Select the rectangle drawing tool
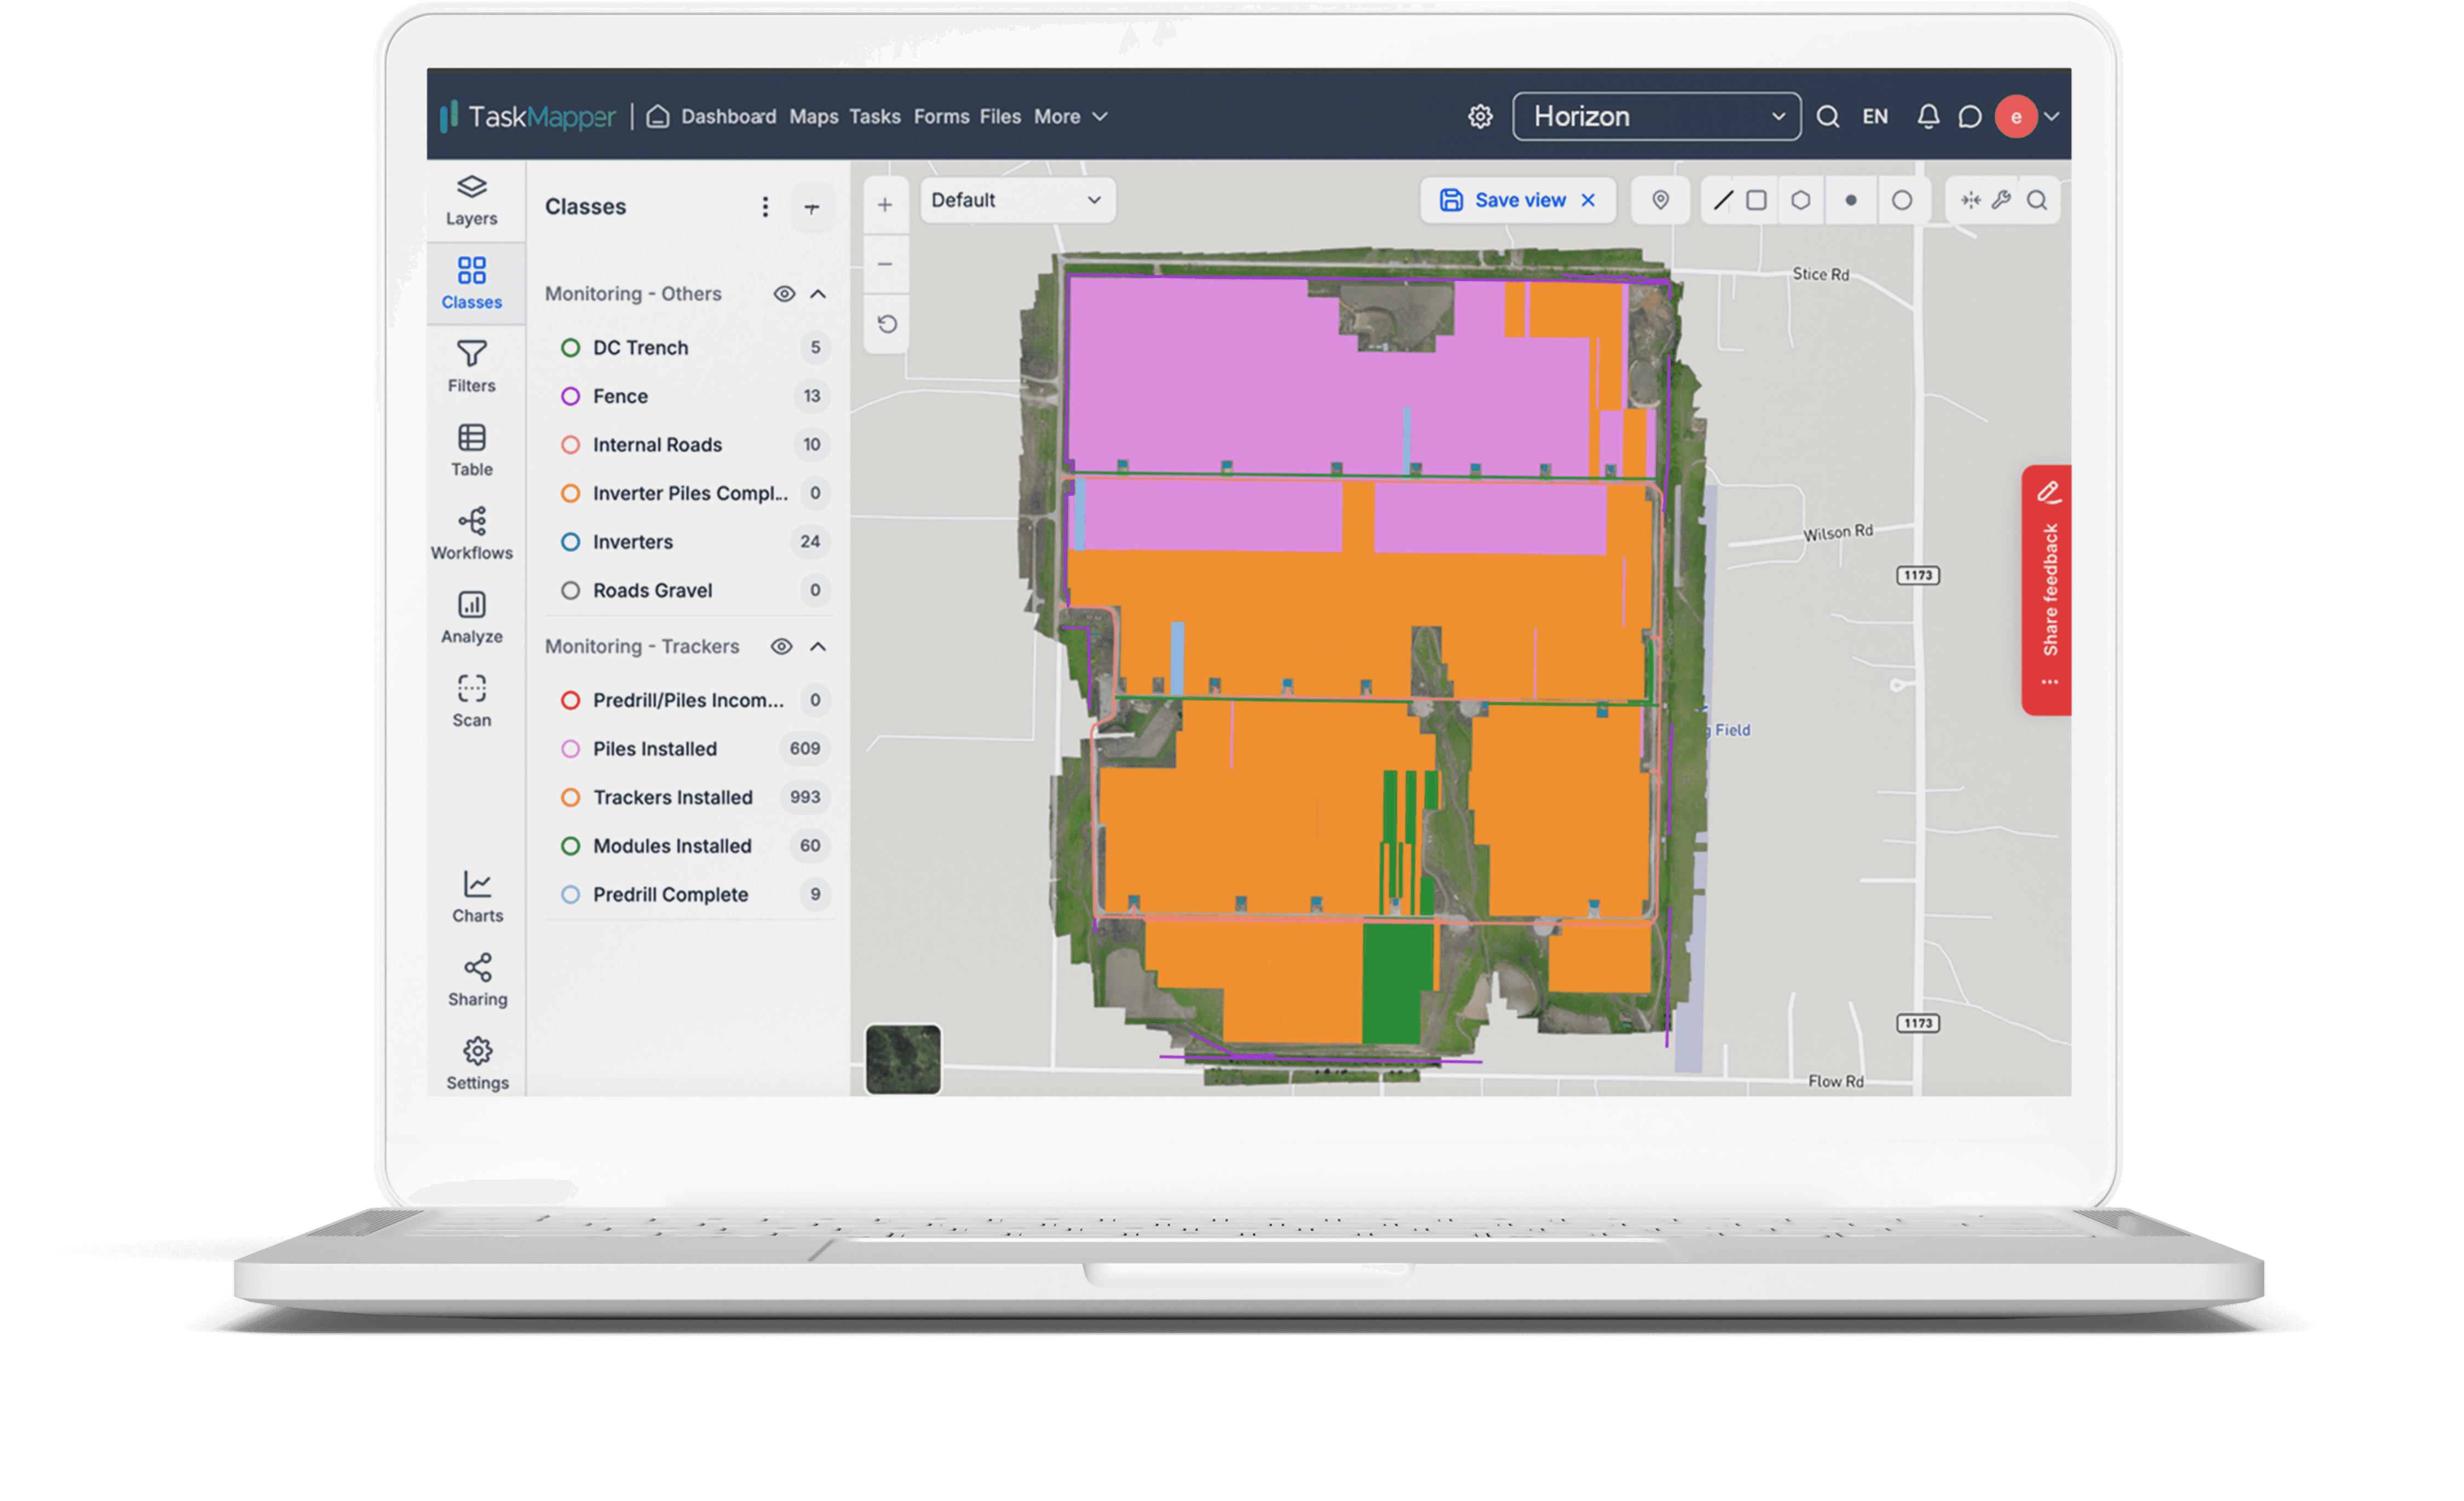Image resolution: width=2464 pixels, height=1501 pixels. pos(1757,200)
